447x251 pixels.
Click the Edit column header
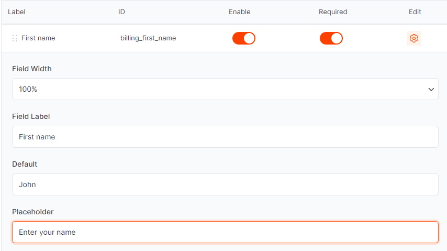(x=415, y=12)
